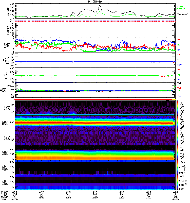Click the green Kyoto proxy AE legend
This screenshot has width=190, height=203.
pyautogui.click(x=181, y=8)
